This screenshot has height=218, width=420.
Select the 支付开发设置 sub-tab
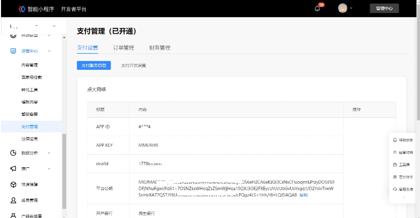(x=133, y=65)
